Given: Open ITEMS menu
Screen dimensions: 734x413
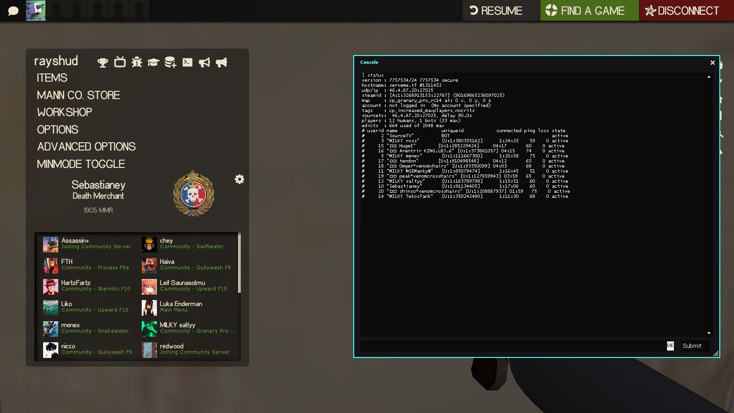Looking at the screenshot, I should click(52, 78).
